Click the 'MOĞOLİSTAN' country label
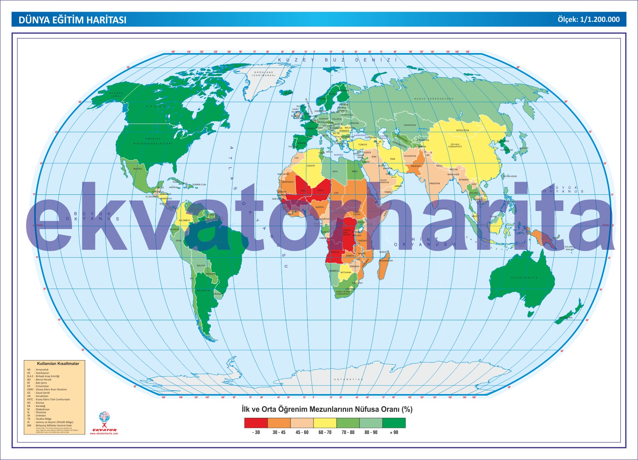The image size is (638, 460). point(463,130)
